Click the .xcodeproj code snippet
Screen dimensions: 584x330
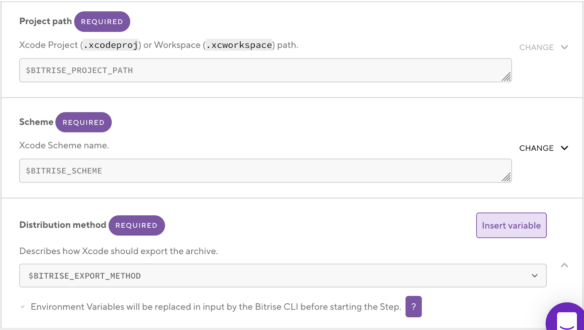(x=111, y=45)
